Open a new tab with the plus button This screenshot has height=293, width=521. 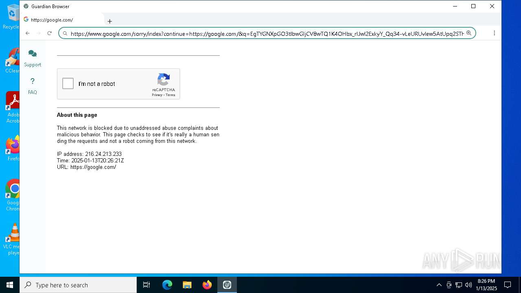(109, 21)
